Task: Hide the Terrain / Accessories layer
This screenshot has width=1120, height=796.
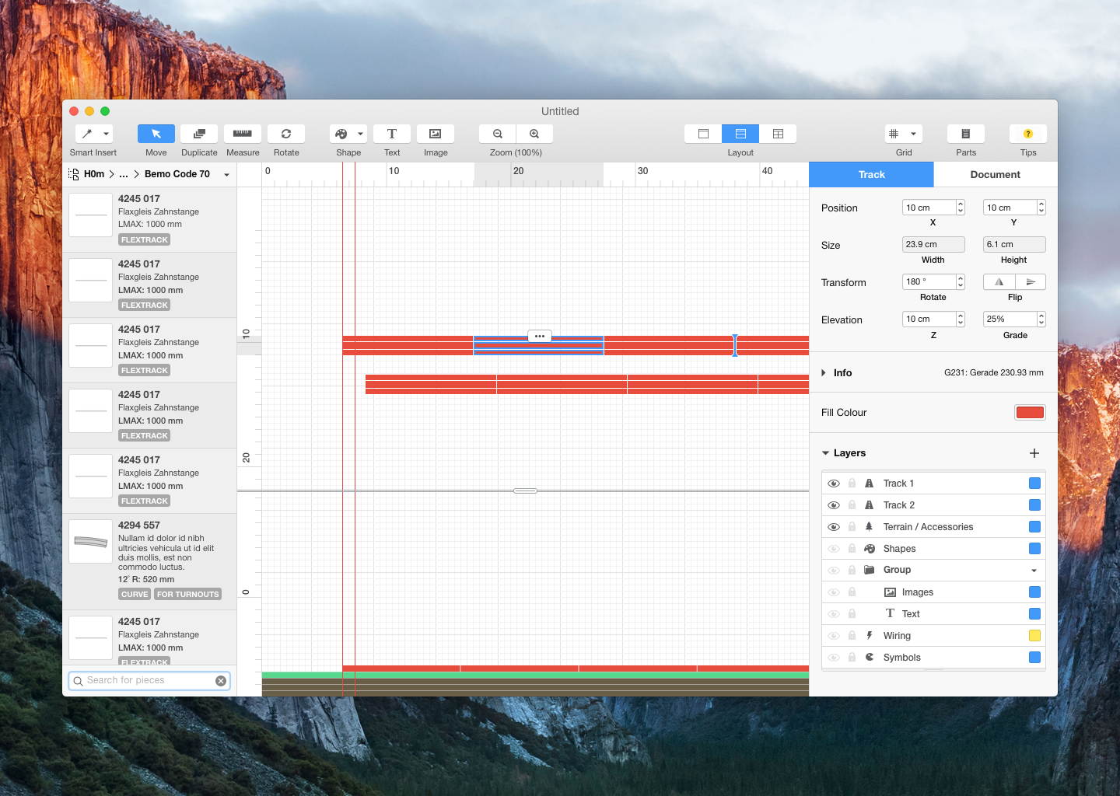Action: (x=834, y=527)
